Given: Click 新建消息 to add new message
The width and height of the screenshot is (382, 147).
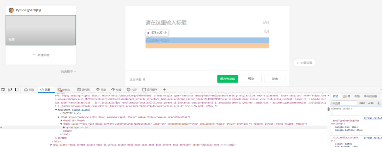Looking at the screenshot, I should click(x=41, y=55).
